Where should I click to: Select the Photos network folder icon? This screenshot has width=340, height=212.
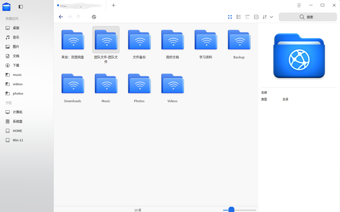point(139,84)
